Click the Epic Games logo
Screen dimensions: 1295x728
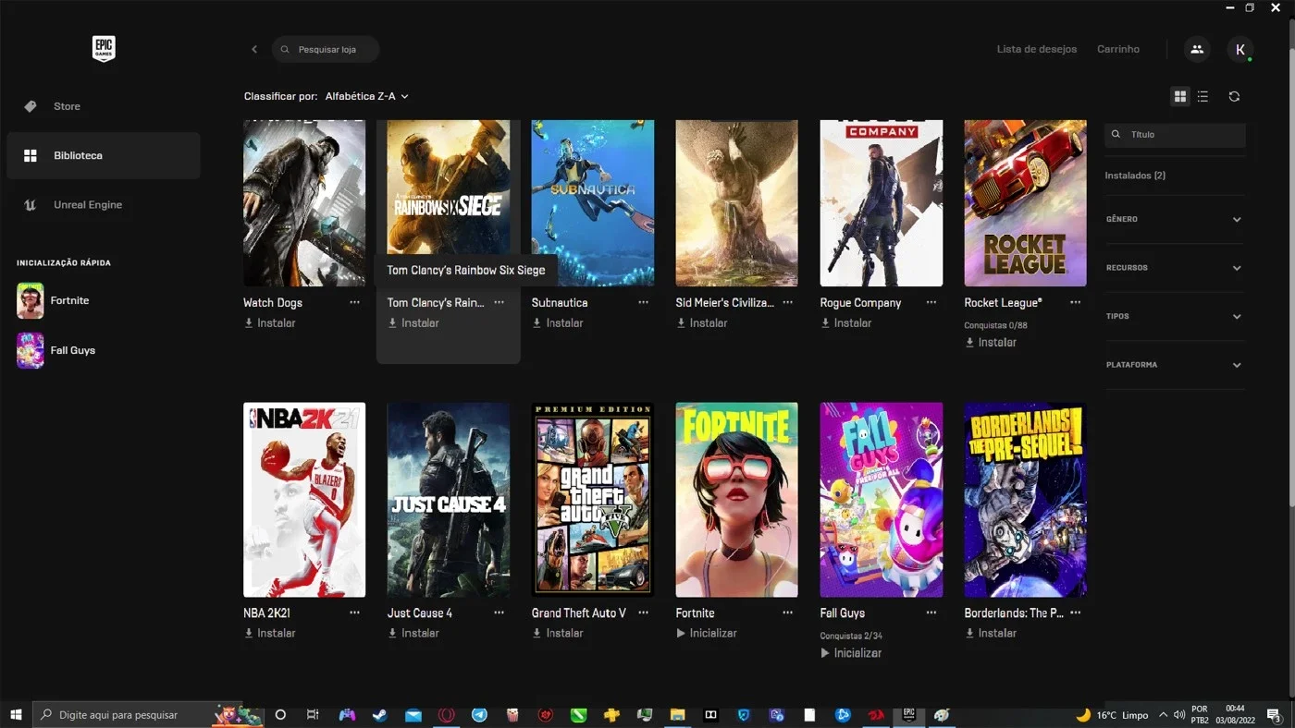point(104,48)
